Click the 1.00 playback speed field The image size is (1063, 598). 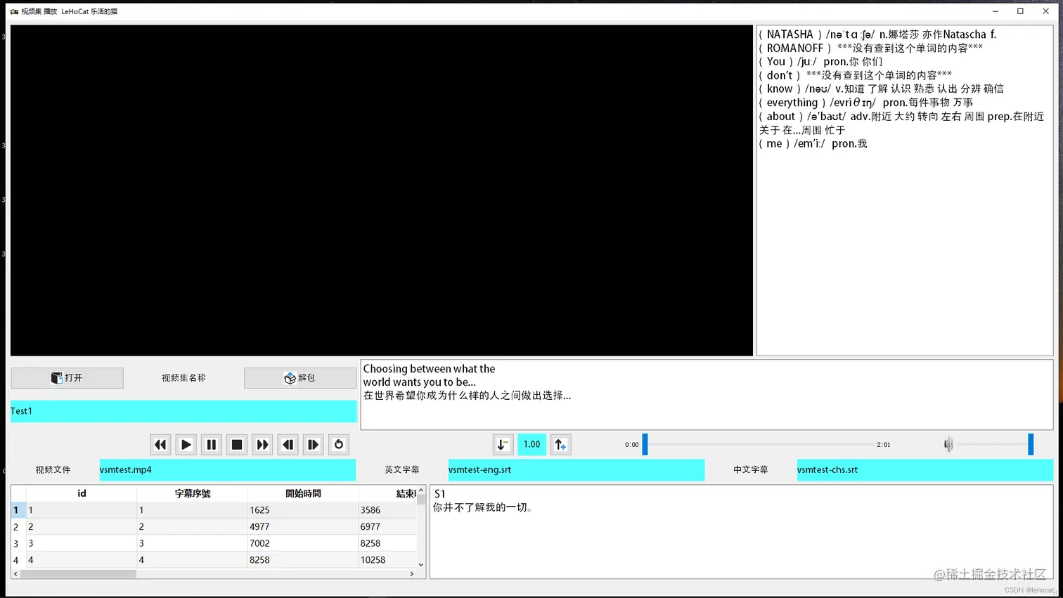coord(531,445)
